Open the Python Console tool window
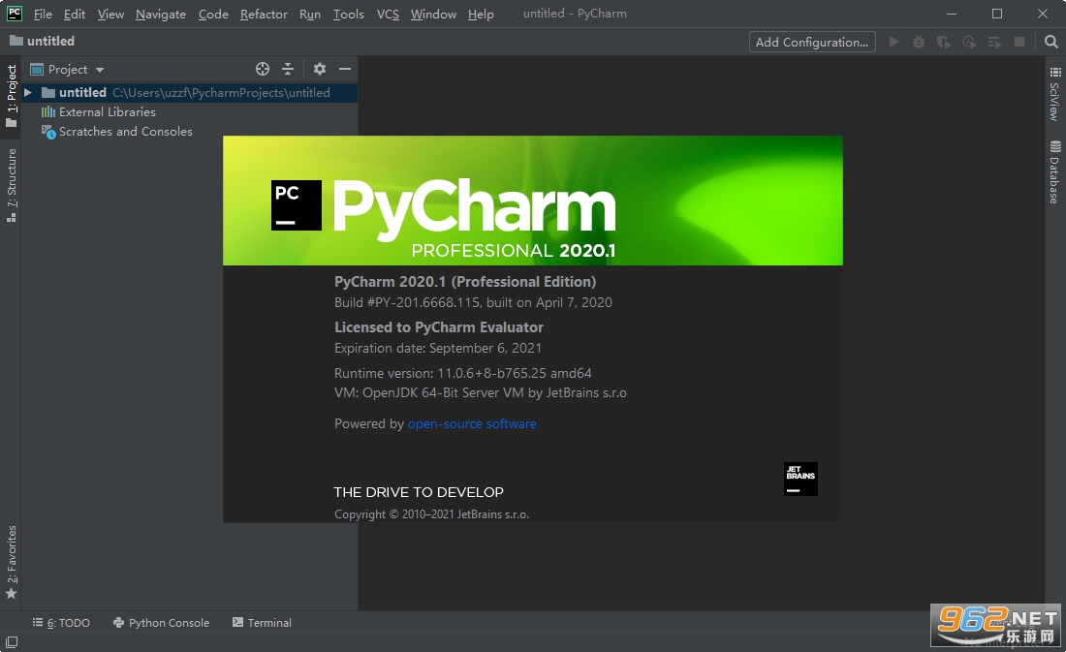The image size is (1066, 652). tap(161, 622)
